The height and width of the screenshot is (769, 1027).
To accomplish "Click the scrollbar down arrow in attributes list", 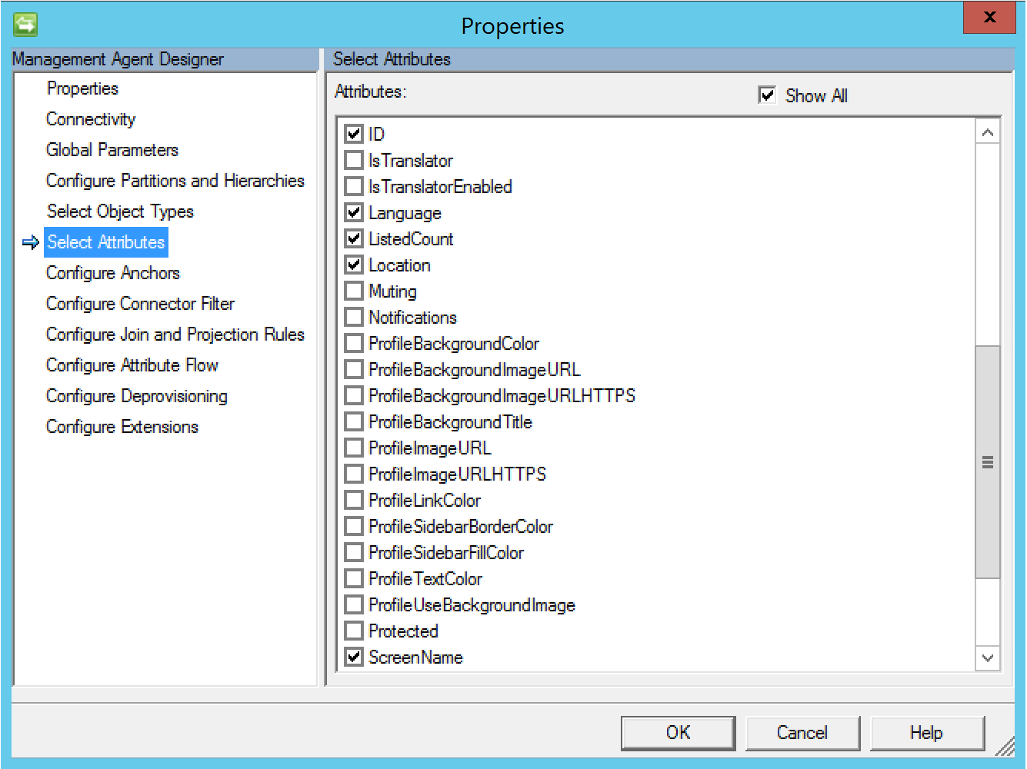I will pos(988,658).
